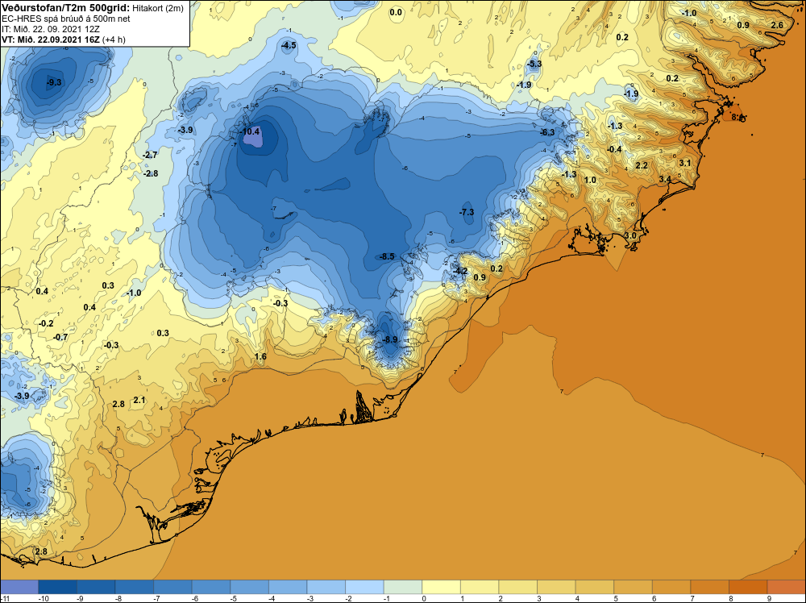
Task: Click the '(+4 h)' forecast offset text
Action: [114, 40]
